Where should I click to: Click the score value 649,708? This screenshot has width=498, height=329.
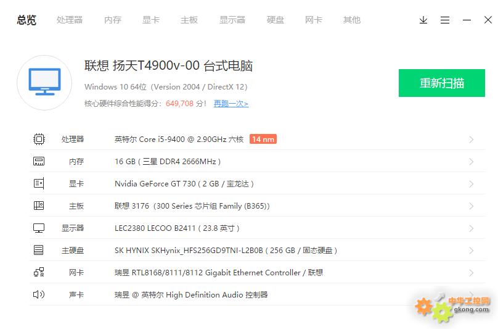click(179, 104)
